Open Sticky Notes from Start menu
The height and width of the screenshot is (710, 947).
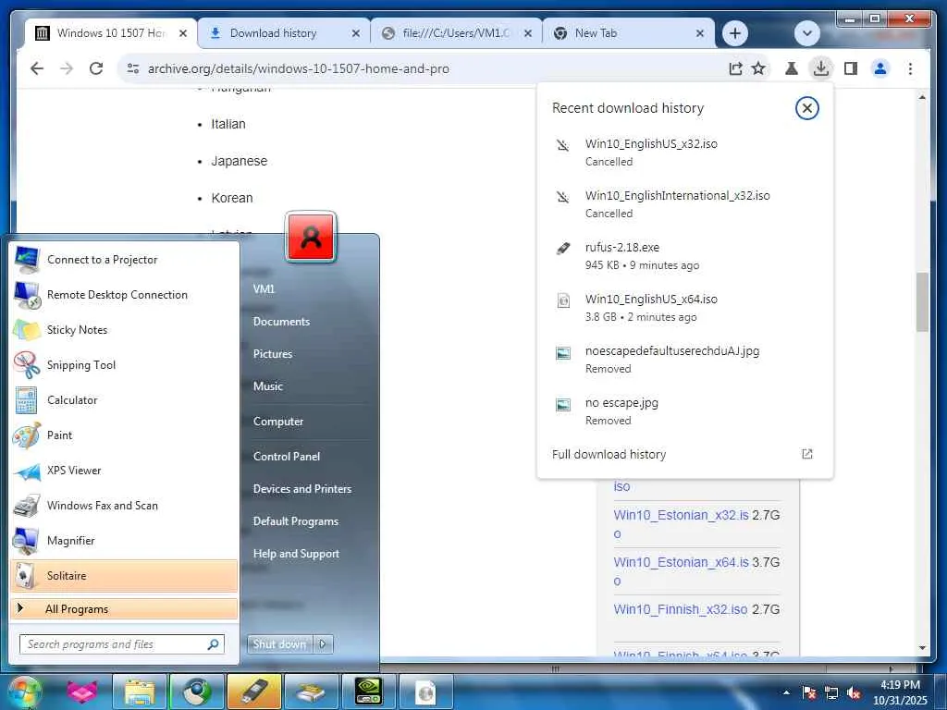pos(124,330)
